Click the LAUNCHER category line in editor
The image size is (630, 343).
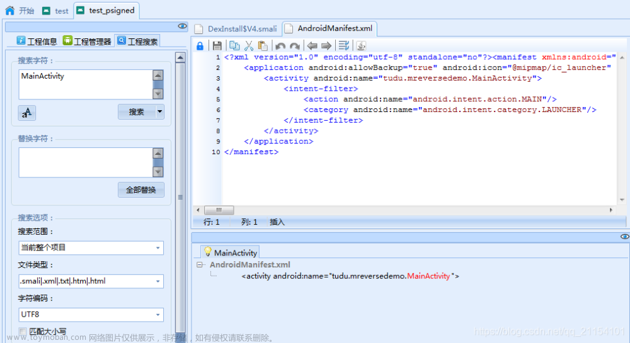point(450,110)
